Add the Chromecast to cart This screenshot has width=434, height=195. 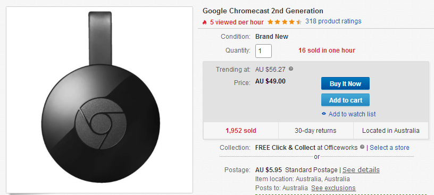(345, 100)
